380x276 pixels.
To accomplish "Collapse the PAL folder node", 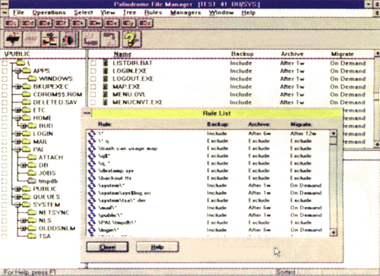I will pos(17,149).
